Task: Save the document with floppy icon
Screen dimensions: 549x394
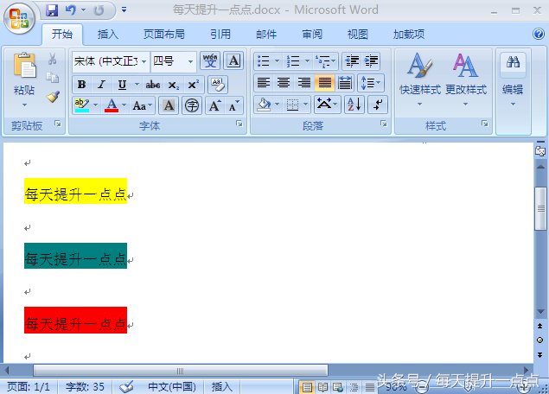Action: click(x=52, y=10)
